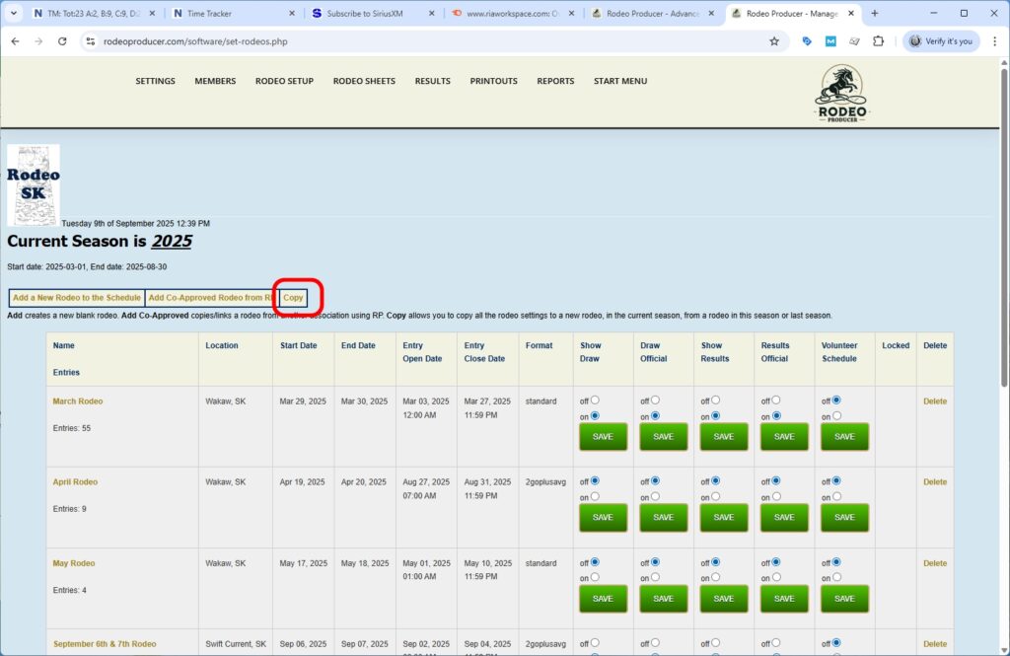Delete the May Rodeo entry
The image size is (1010, 656).
point(933,562)
